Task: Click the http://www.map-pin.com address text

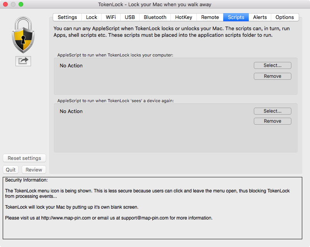Action: click(66, 218)
